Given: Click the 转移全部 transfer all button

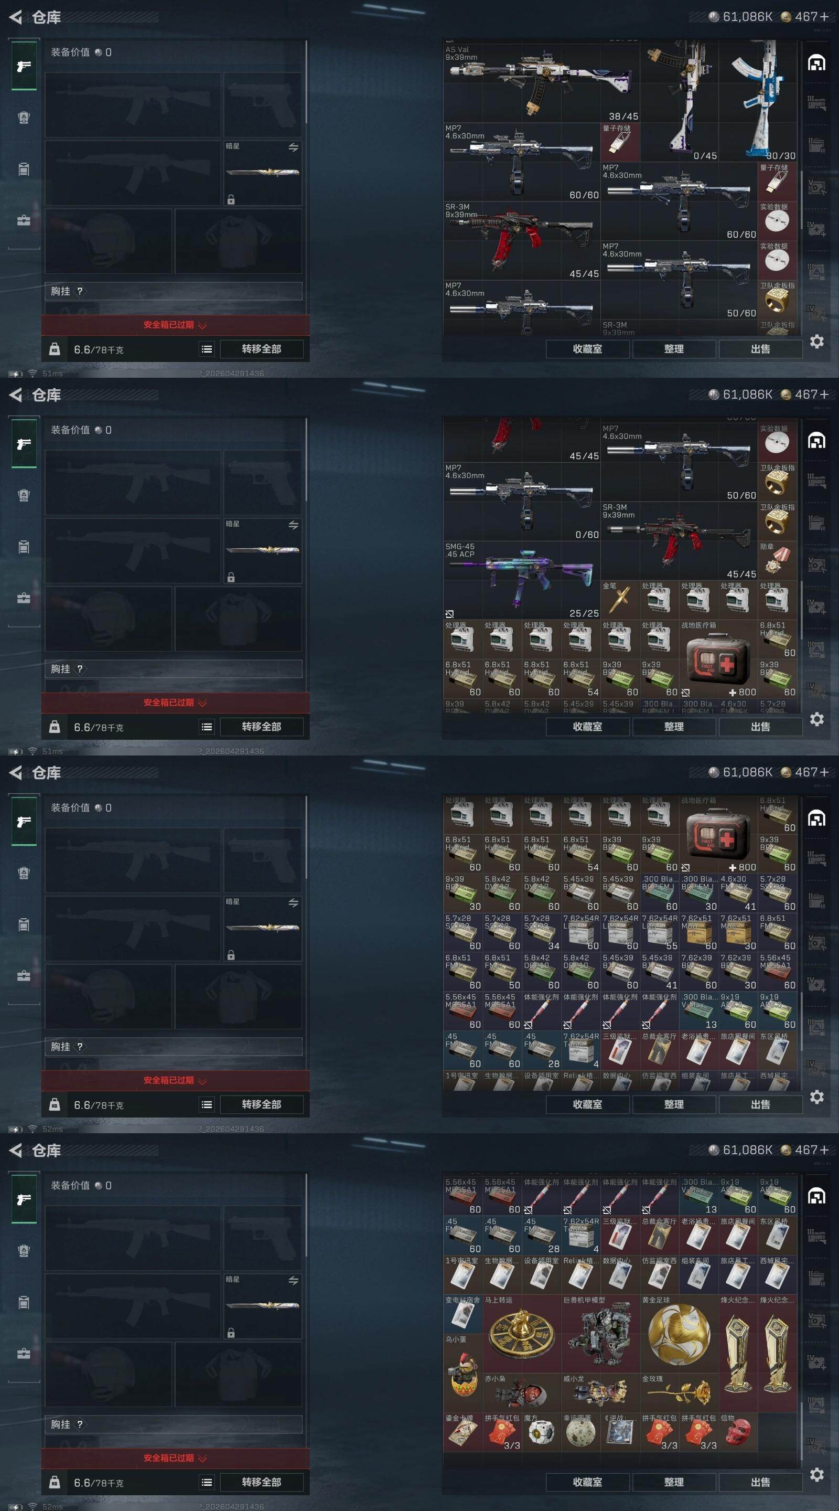Looking at the screenshot, I should pos(262,349).
